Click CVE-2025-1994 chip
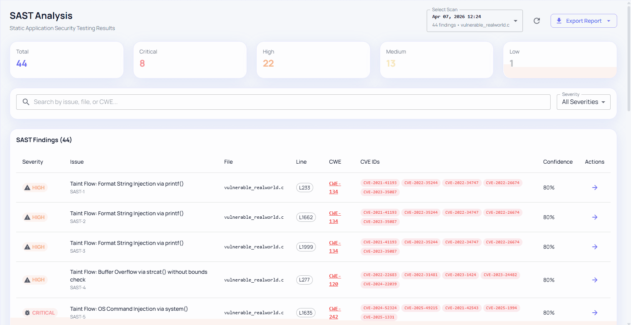This screenshot has height=325, width=631. (x=501, y=308)
